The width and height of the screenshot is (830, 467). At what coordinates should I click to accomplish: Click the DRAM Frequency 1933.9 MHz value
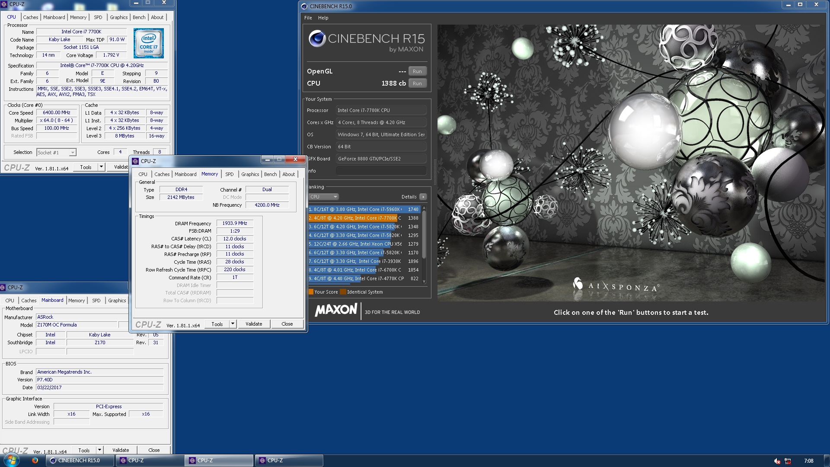pos(235,224)
